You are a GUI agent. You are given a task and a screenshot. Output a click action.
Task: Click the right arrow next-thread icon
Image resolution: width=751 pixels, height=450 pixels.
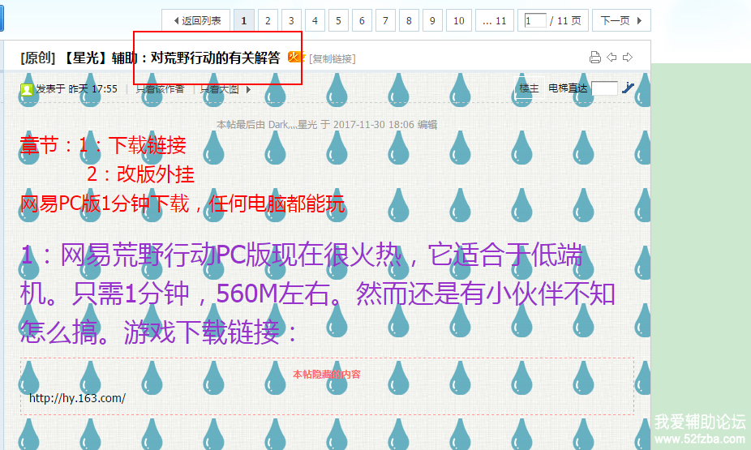[x=628, y=58]
